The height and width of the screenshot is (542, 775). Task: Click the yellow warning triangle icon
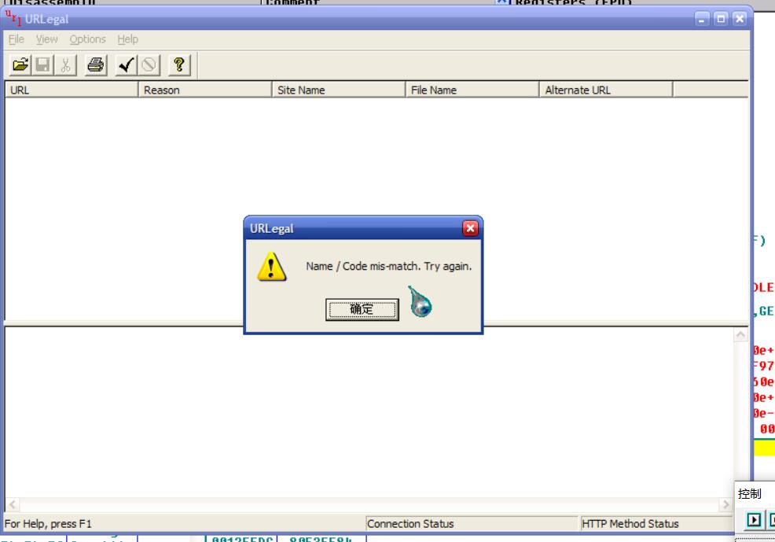pyautogui.click(x=270, y=268)
